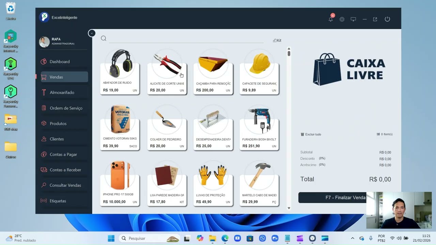Add Capacete de Segurança product
The image size is (436, 245).
click(x=259, y=71)
